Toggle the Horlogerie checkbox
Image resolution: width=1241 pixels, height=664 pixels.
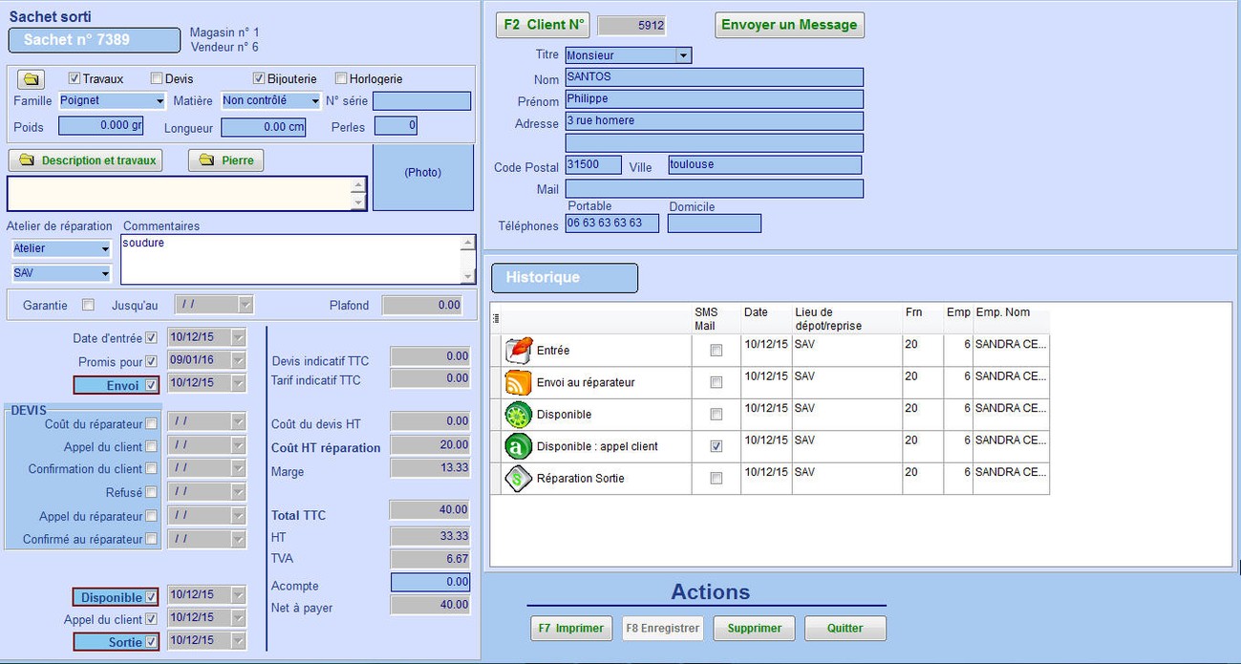click(x=341, y=79)
